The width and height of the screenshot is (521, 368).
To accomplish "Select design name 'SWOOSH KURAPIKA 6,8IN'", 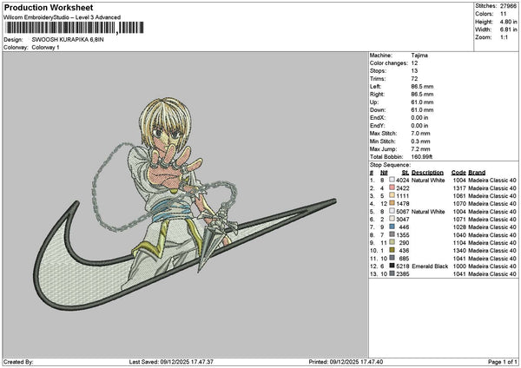I will [68, 40].
